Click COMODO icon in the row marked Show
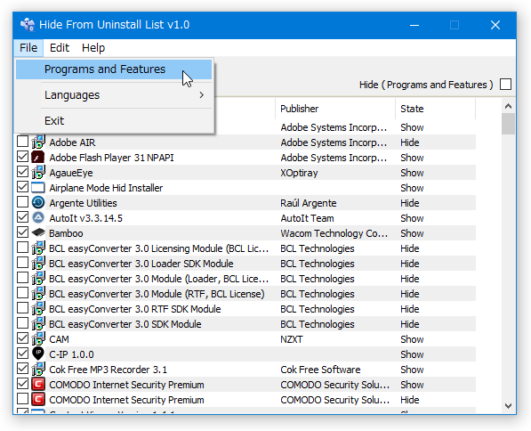Viewport: 531px width, 431px height. coord(38,385)
